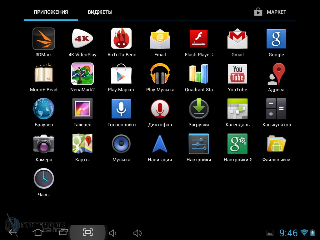This screenshot has width=320, height=240.
Task: Launch AnTuTu Benchmark app
Action: point(121,39)
